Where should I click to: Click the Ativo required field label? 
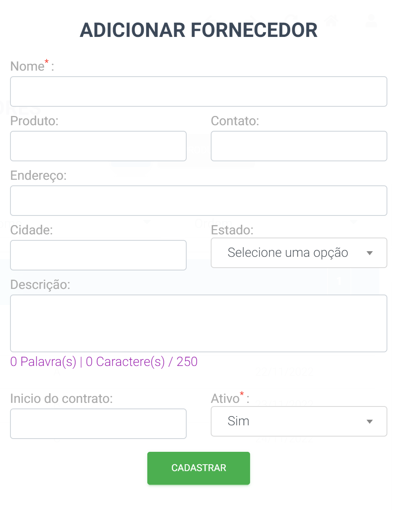230,398
